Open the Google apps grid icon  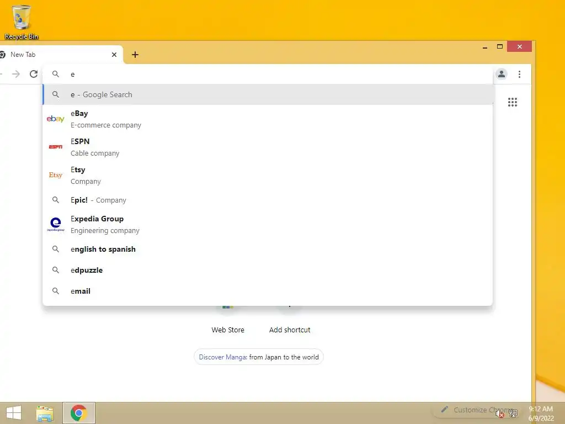tap(513, 102)
